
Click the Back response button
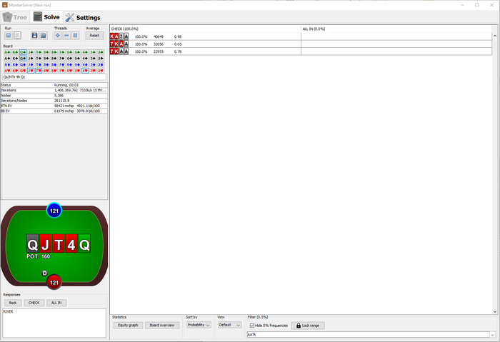[x=13, y=303]
